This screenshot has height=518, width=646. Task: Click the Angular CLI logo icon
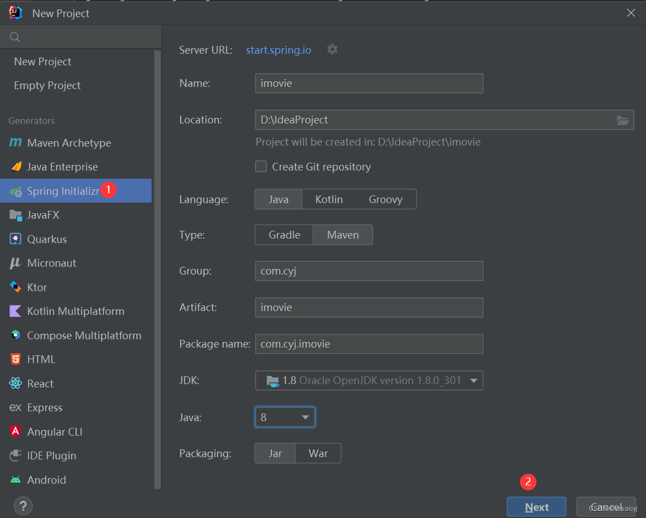(x=15, y=431)
